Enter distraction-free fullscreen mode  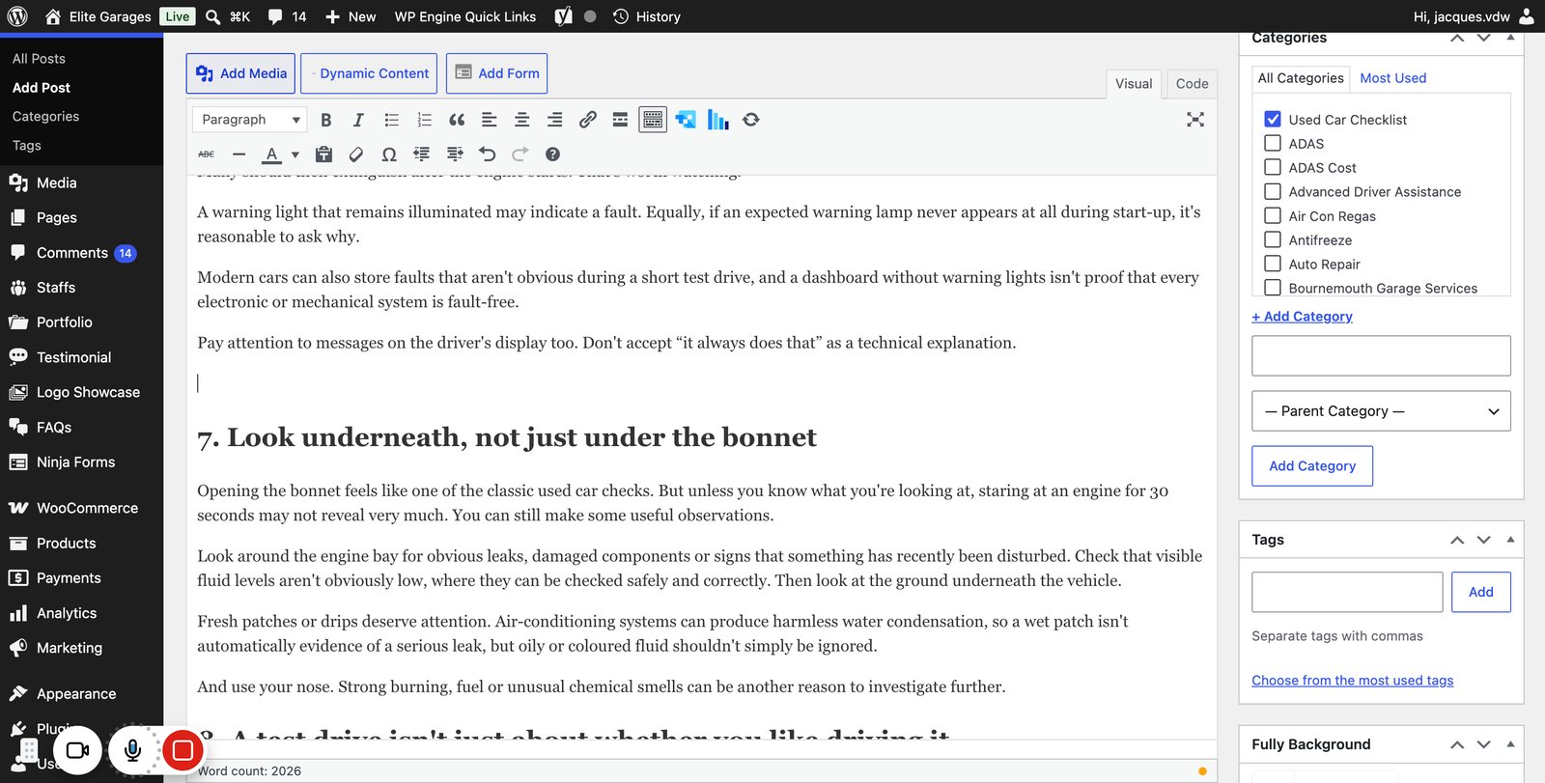coord(1195,120)
